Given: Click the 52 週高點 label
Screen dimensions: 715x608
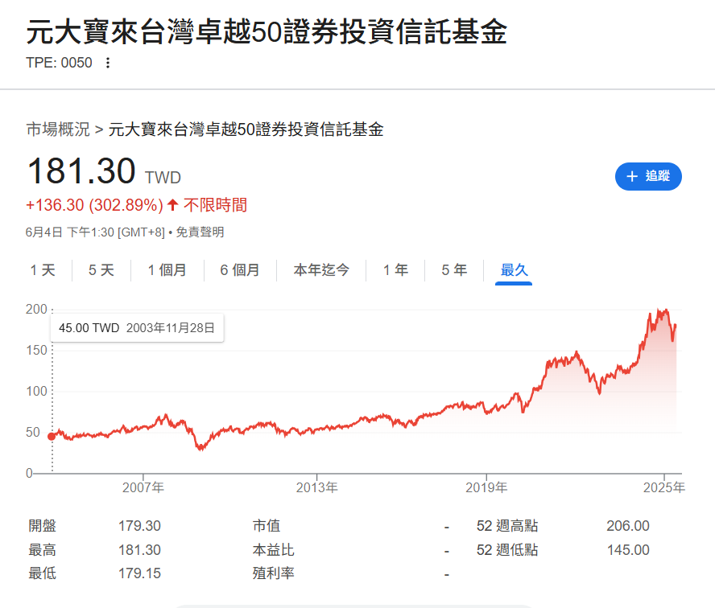Looking at the screenshot, I should tap(507, 526).
